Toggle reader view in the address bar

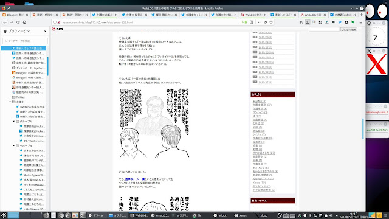point(251,22)
